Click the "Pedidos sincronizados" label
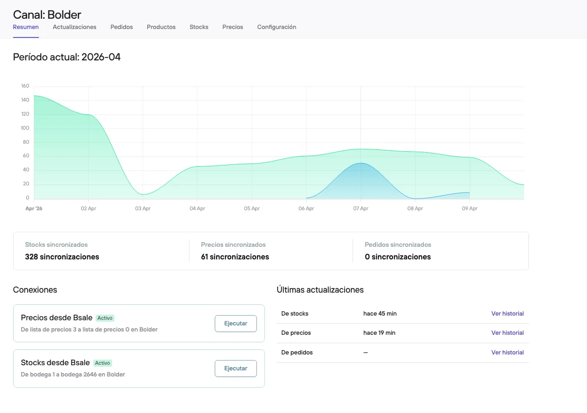The width and height of the screenshot is (587, 413). click(x=398, y=244)
